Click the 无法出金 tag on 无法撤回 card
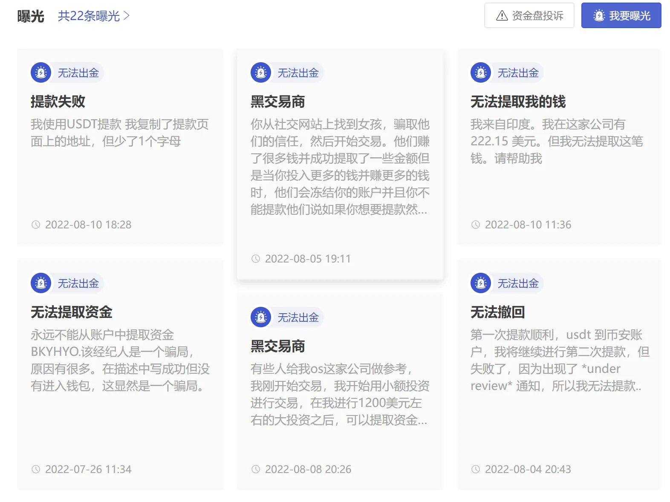 coord(518,283)
